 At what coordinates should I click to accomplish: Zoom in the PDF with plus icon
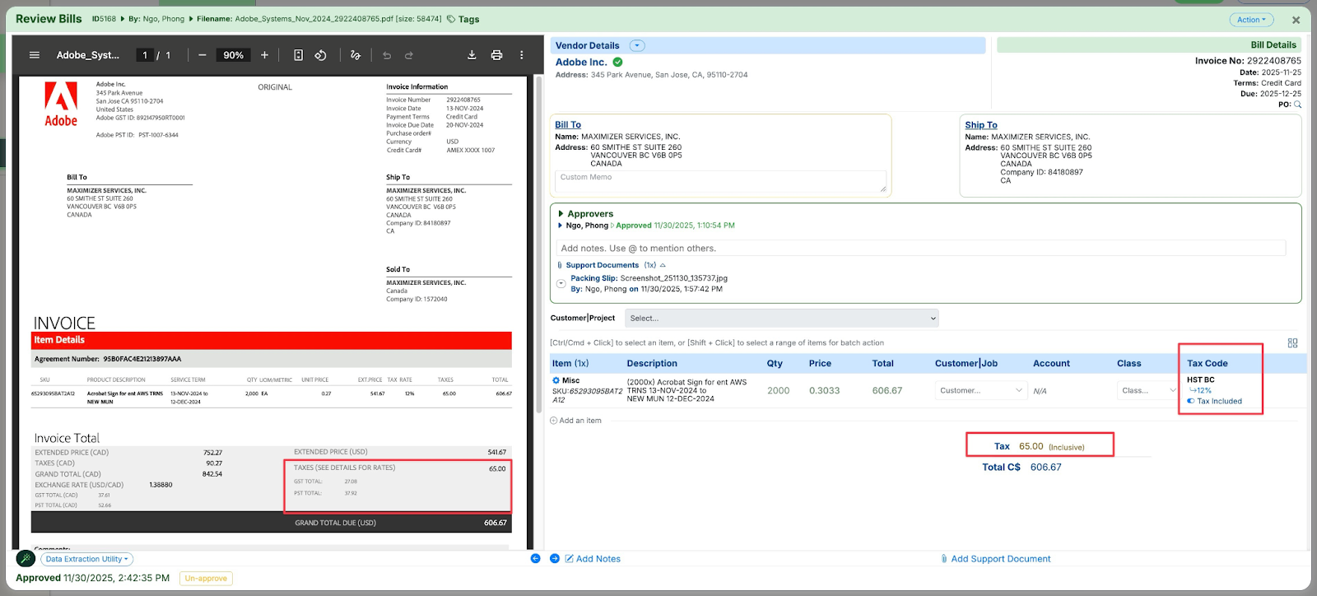pos(264,55)
